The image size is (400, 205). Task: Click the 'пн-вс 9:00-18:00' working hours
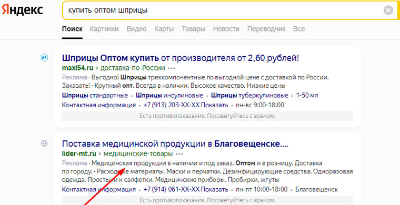[259, 105]
